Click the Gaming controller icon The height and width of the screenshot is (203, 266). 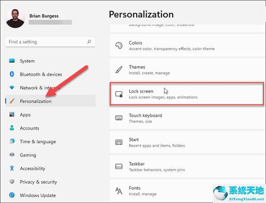(12, 155)
